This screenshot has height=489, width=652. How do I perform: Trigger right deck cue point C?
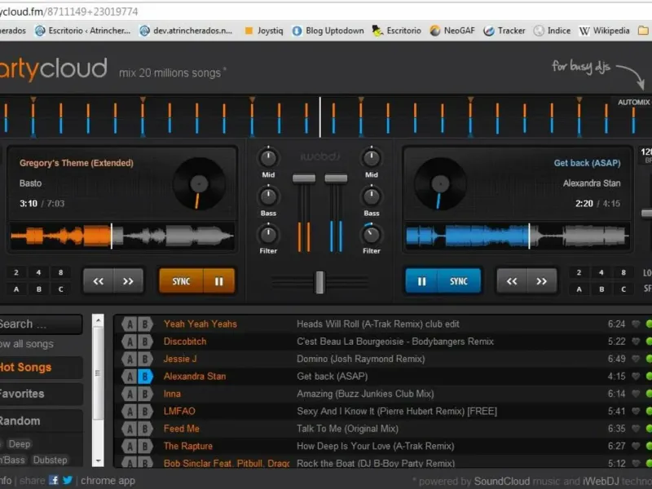(x=623, y=289)
